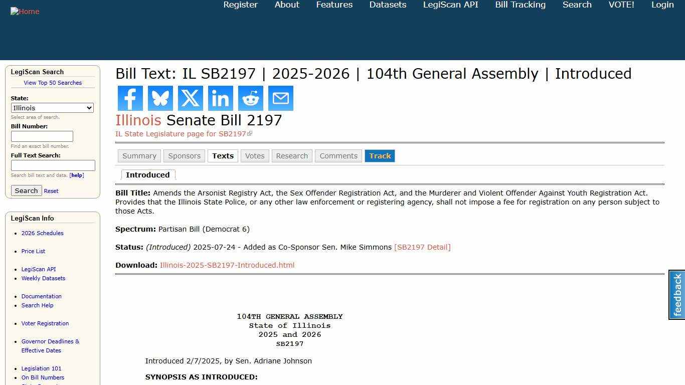
Task: Download Illinois-2025-SB2197-Introduced.html
Action: point(227,265)
